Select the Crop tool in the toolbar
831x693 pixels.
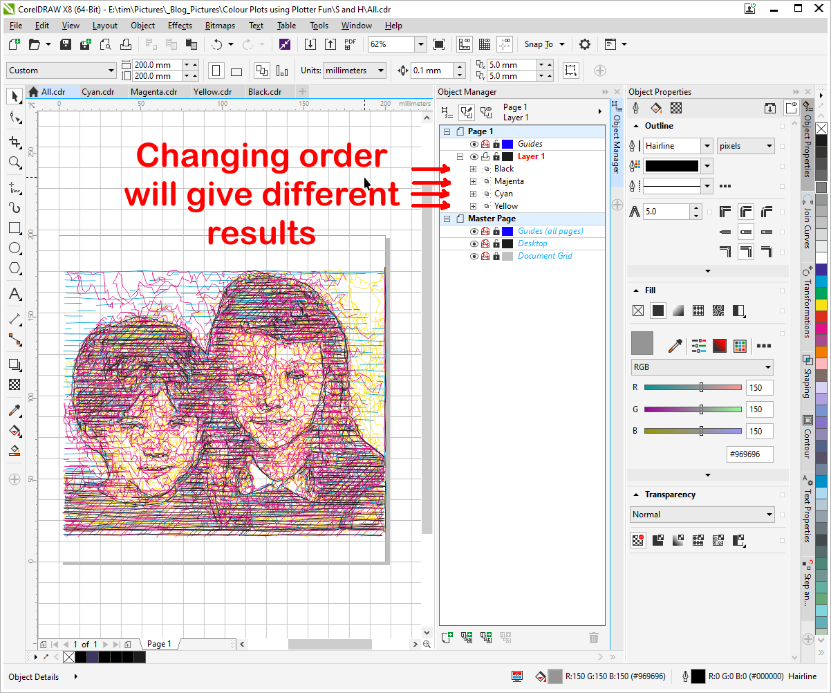tap(14, 141)
